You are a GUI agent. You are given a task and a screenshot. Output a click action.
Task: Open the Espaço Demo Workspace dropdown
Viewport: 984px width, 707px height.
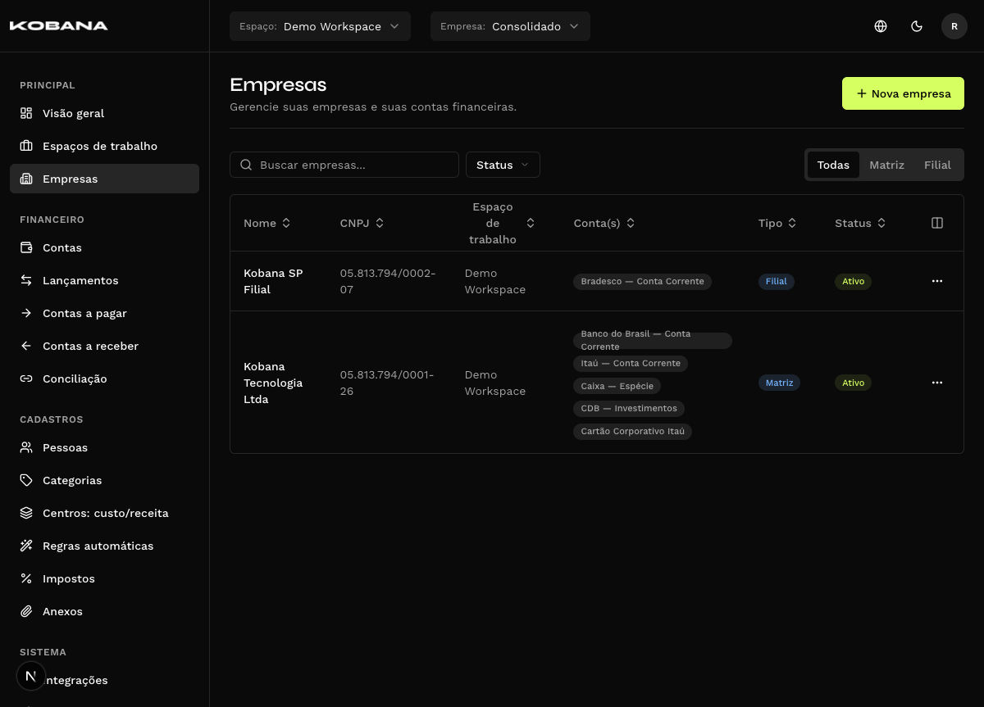coord(320,26)
